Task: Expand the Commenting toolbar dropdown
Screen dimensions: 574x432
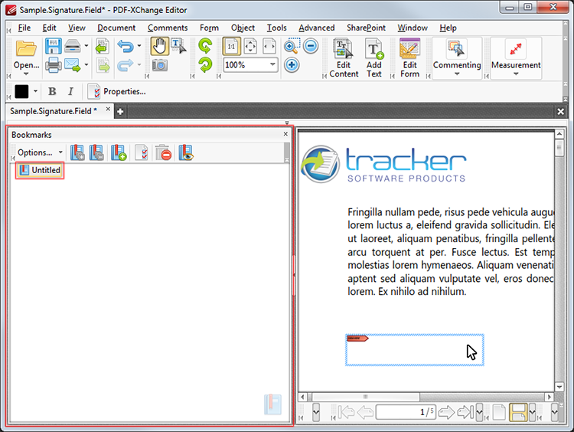Action: point(457,74)
